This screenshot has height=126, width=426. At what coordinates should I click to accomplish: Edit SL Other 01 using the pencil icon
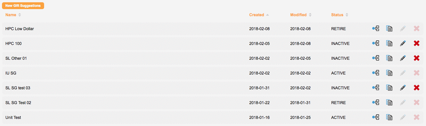(403, 58)
